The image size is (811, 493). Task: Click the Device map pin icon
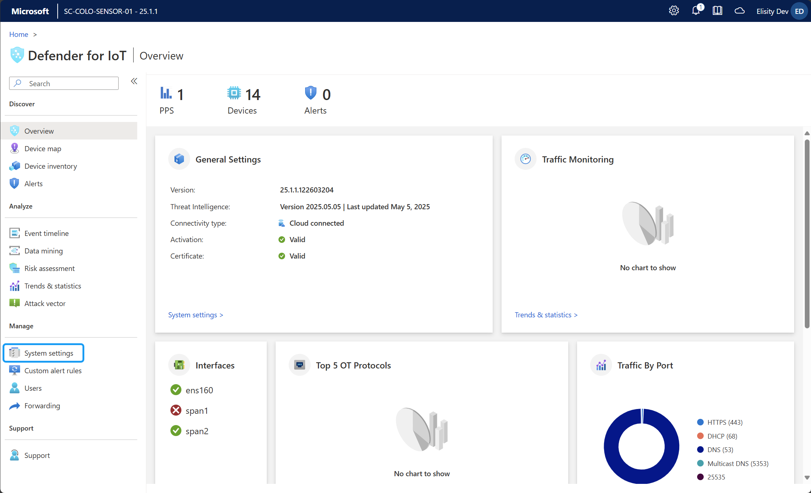tap(14, 149)
